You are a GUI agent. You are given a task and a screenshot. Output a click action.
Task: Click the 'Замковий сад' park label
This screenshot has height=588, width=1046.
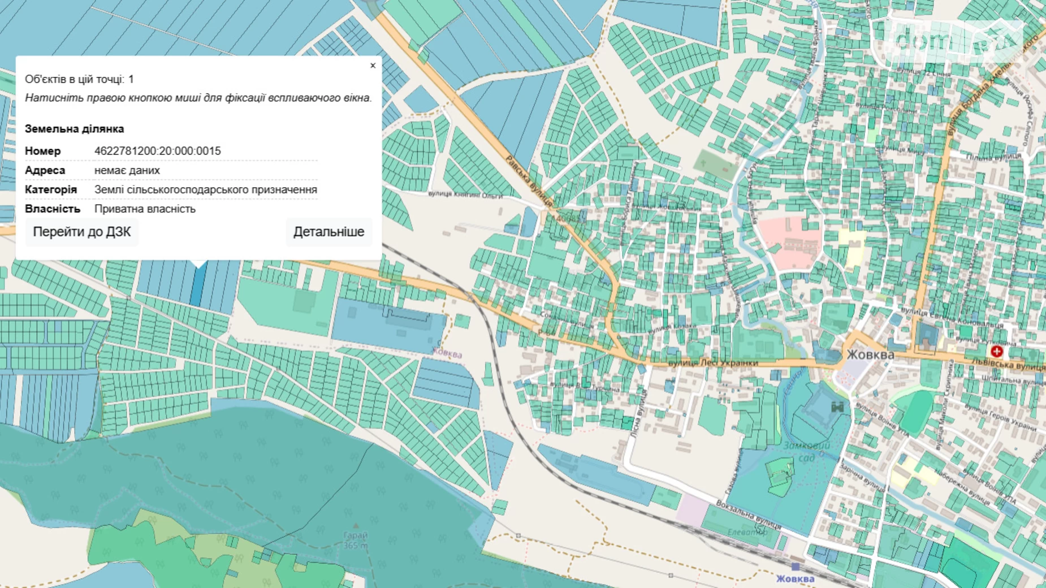coord(807,451)
